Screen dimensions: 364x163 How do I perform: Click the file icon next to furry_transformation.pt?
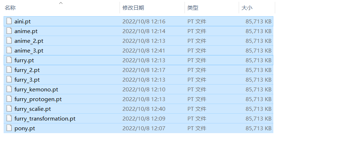(x=9, y=118)
